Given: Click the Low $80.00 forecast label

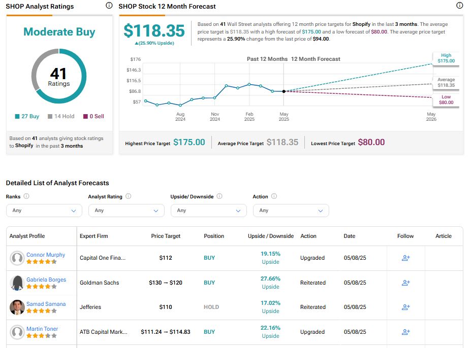Looking at the screenshot, I should coord(446,100).
